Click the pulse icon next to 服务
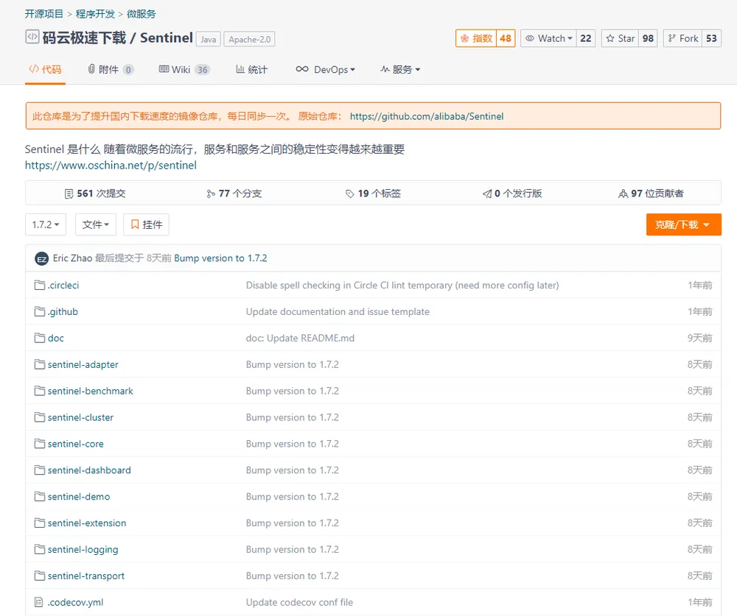 pyautogui.click(x=385, y=69)
